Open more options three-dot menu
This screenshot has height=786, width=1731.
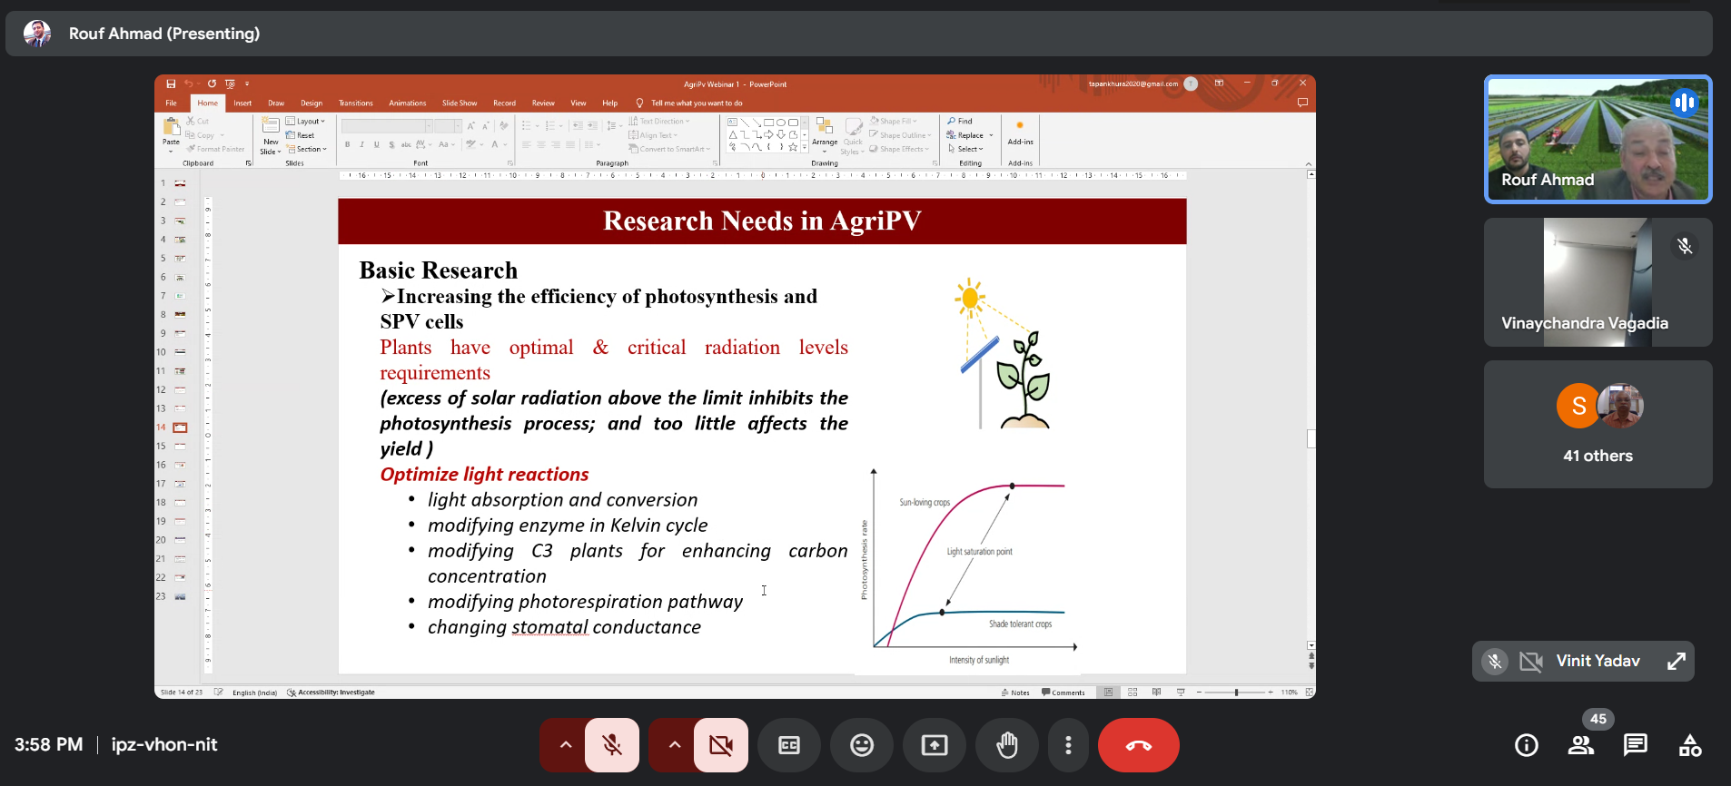tap(1068, 745)
